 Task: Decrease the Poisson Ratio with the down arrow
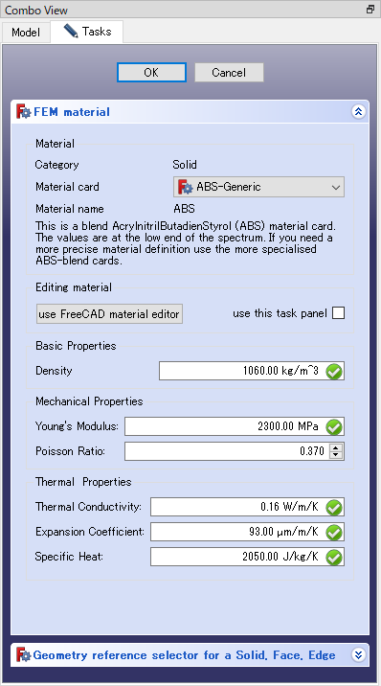click(336, 455)
